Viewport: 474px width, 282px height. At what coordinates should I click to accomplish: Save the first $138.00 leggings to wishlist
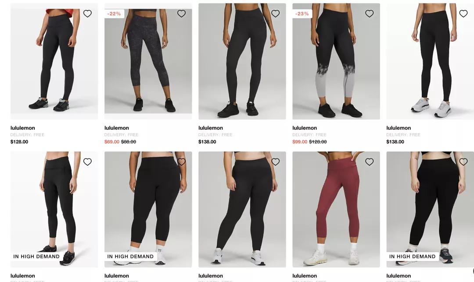click(275, 14)
